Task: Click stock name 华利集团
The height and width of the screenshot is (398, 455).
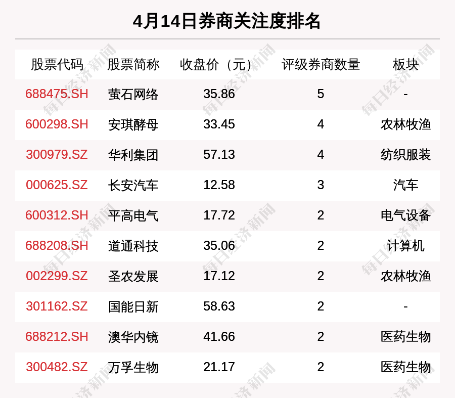Action: [133, 155]
